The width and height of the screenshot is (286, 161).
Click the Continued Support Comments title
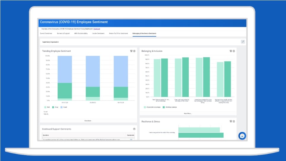coord(57,129)
